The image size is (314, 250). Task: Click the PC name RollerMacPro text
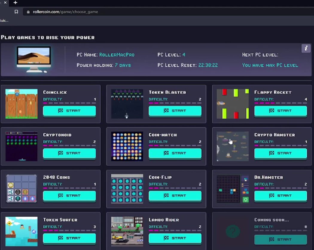tap(117, 55)
